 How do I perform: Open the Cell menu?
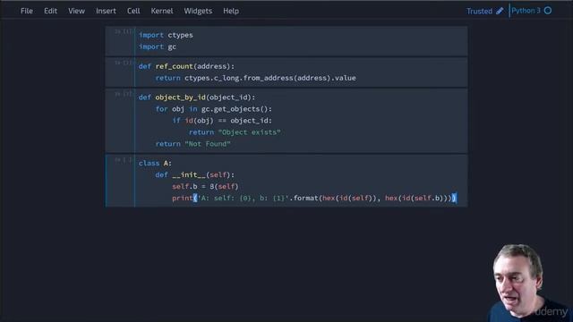tap(133, 11)
